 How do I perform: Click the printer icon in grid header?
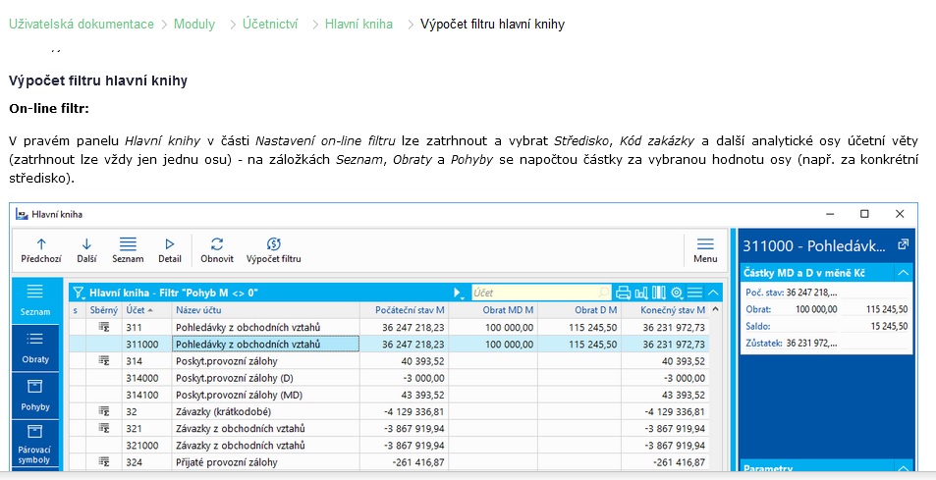[x=624, y=293]
